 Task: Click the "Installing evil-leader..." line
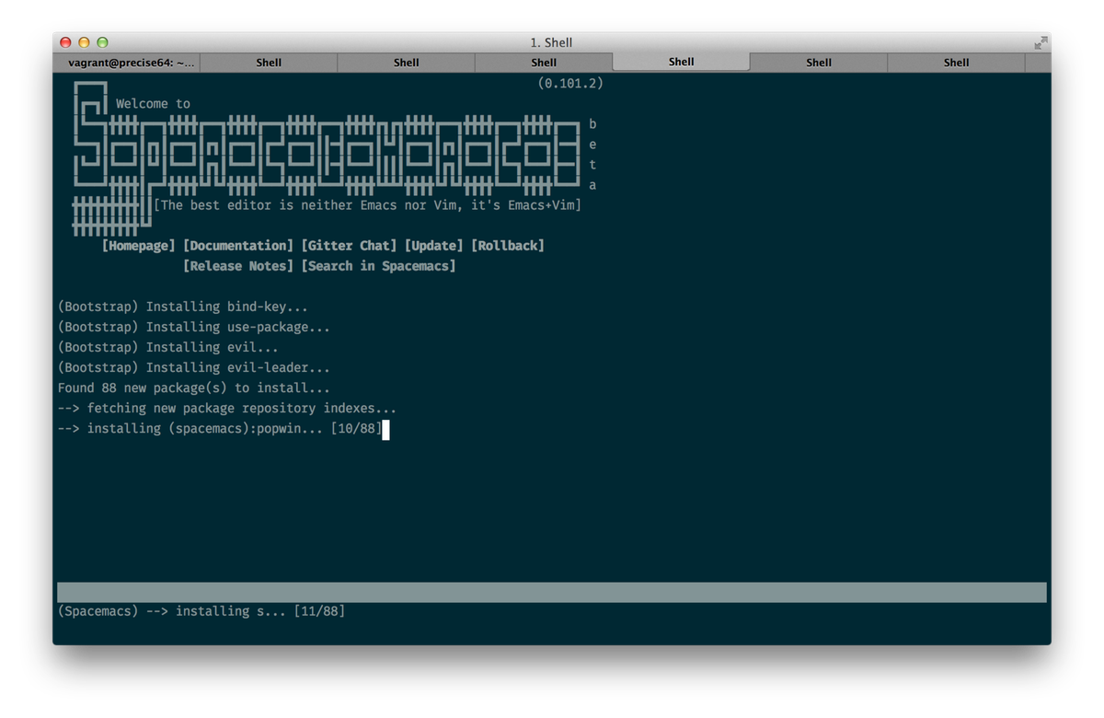click(194, 367)
